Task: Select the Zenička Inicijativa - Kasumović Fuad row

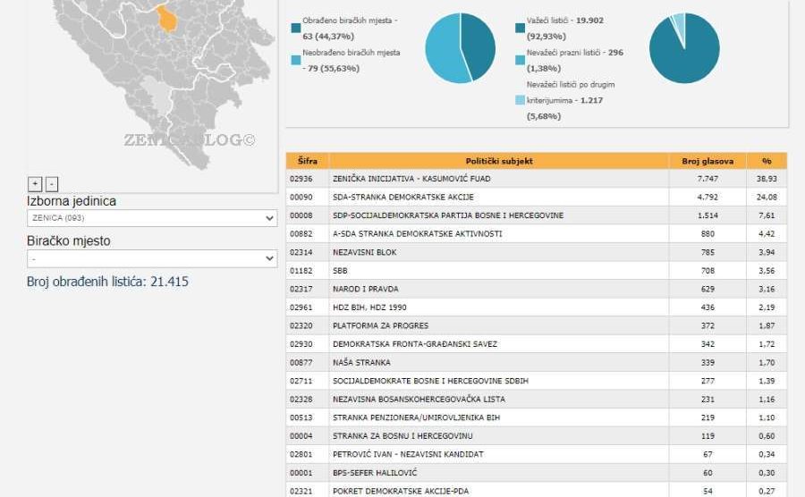Action: pyautogui.click(x=499, y=179)
